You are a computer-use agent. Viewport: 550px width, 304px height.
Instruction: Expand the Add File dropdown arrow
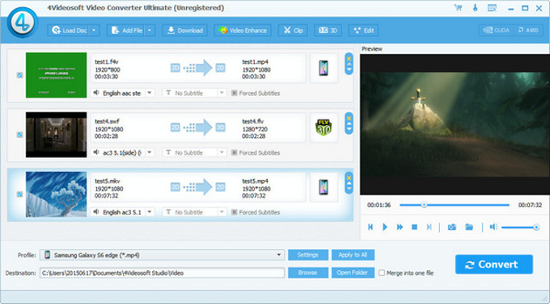pos(150,31)
